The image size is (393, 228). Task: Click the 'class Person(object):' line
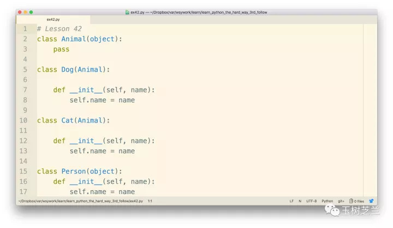[80, 172]
